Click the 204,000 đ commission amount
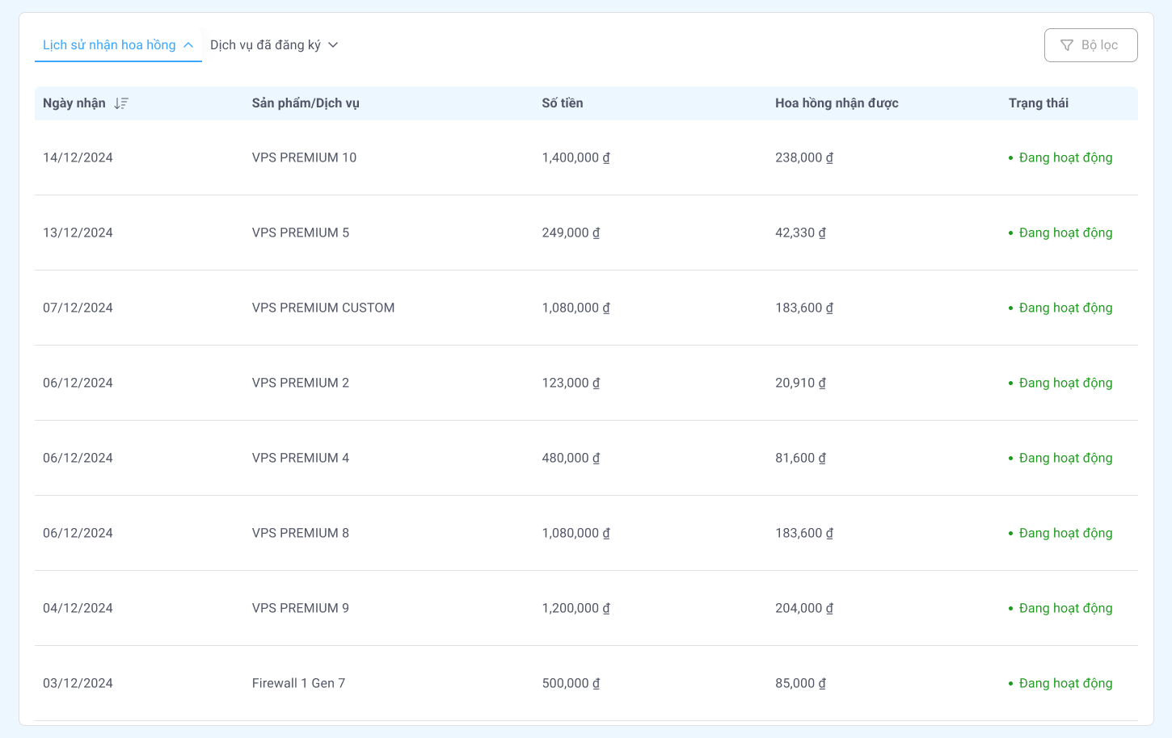The height and width of the screenshot is (738, 1172). click(x=803, y=608)
